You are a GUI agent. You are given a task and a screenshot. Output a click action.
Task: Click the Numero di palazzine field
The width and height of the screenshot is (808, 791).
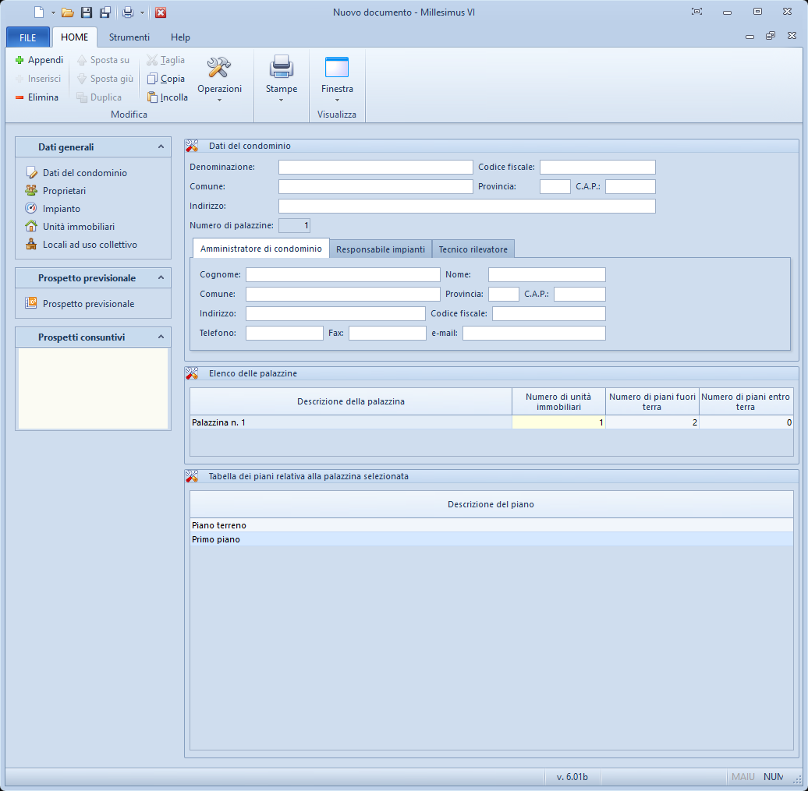pos(294,225)
